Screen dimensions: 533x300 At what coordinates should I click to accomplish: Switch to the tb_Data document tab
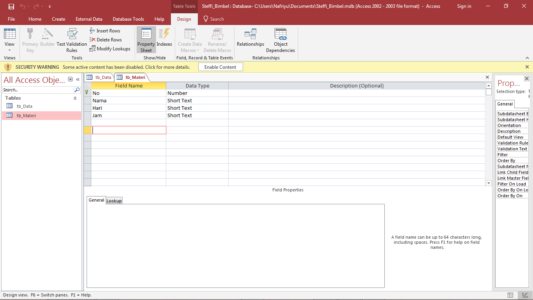99,77
